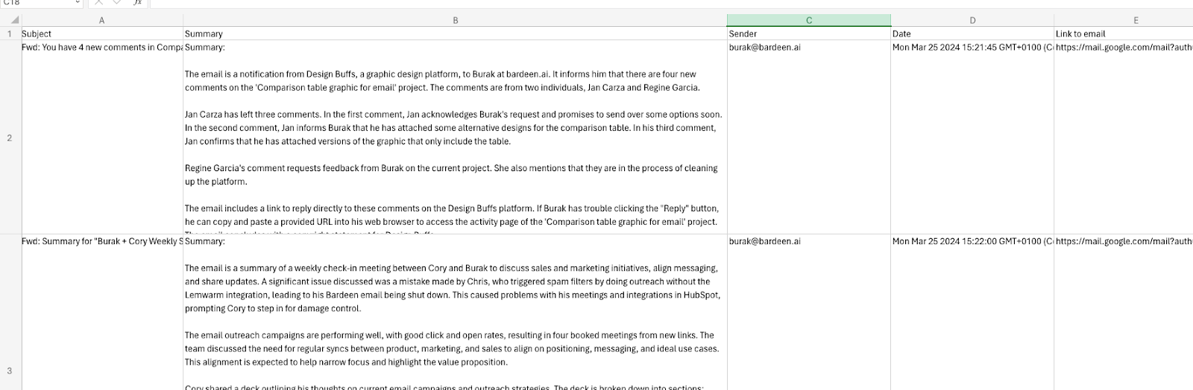This screenshot has height=390, width=1193.
Task: Select cell 'Fwd: You have 4 new comments'
Action: pos(101,137)
